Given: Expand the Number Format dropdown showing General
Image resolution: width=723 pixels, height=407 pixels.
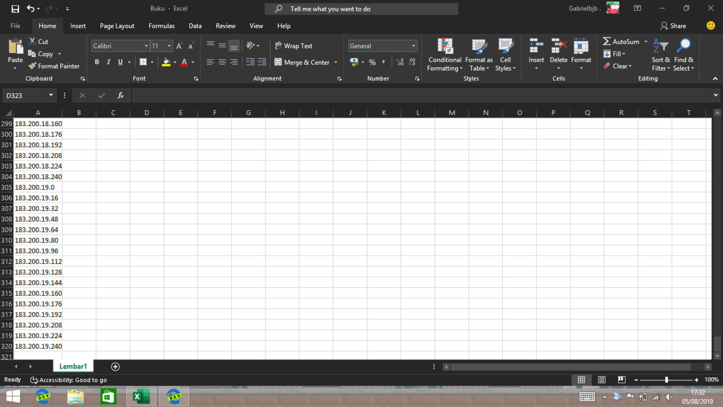Looking at the screenshot, I should click(413, 45).
